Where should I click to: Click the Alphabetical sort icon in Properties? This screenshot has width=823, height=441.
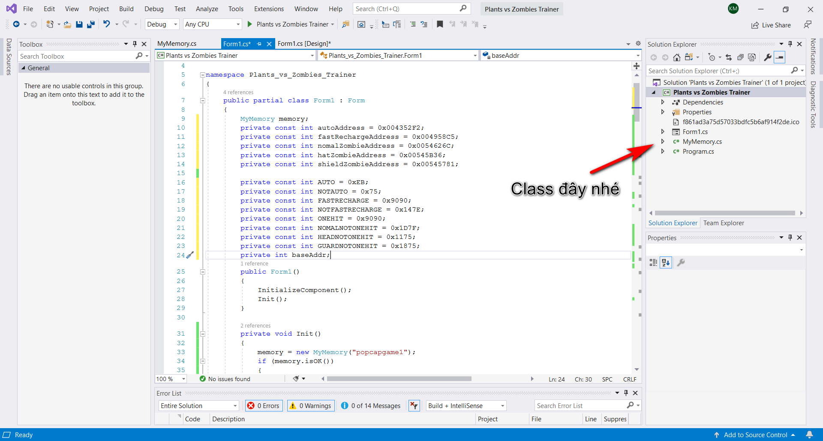coord(666,262)
